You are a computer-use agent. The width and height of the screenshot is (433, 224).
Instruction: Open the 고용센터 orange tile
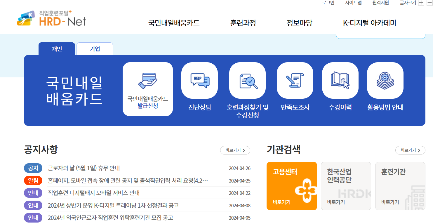292,186
